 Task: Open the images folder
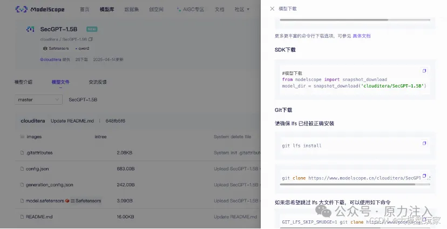pyautogui.click(x=34, y=137)
